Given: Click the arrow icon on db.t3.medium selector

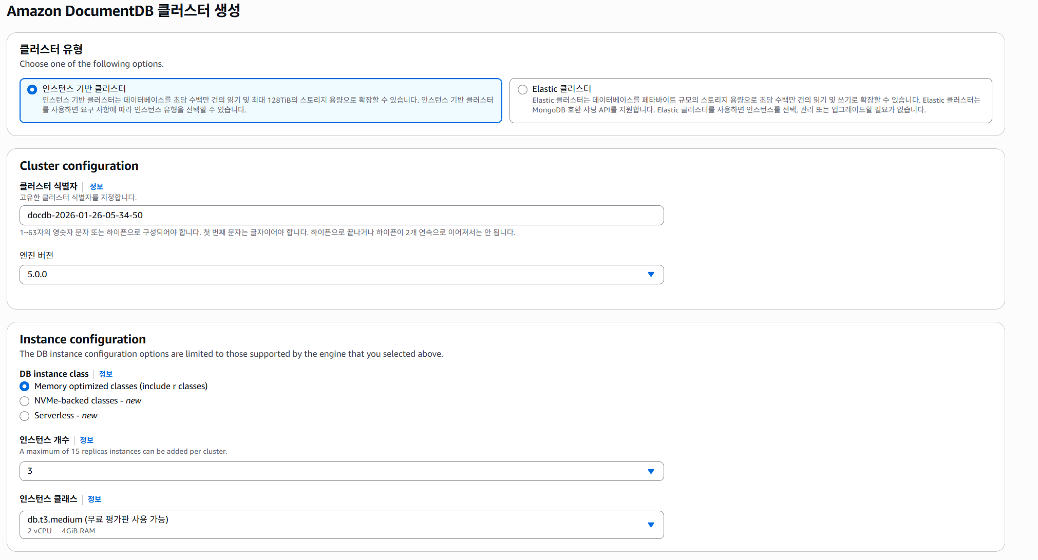Looking at the screenshot, I should (651, 525).
